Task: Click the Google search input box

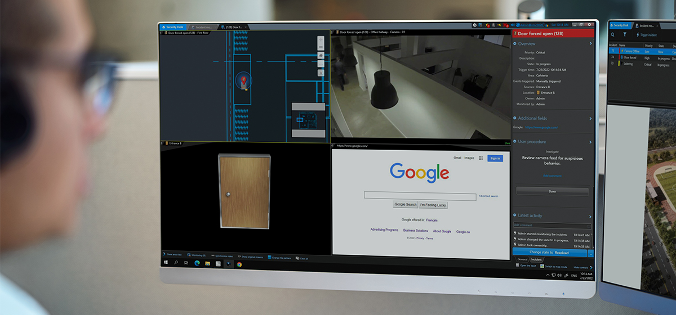Action: point(420,196)
